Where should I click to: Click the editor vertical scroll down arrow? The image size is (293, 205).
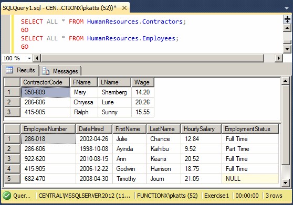coord(287,49)
